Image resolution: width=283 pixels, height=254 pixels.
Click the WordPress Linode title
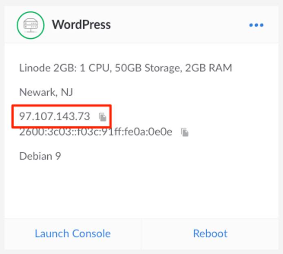[x=81, y=25]
